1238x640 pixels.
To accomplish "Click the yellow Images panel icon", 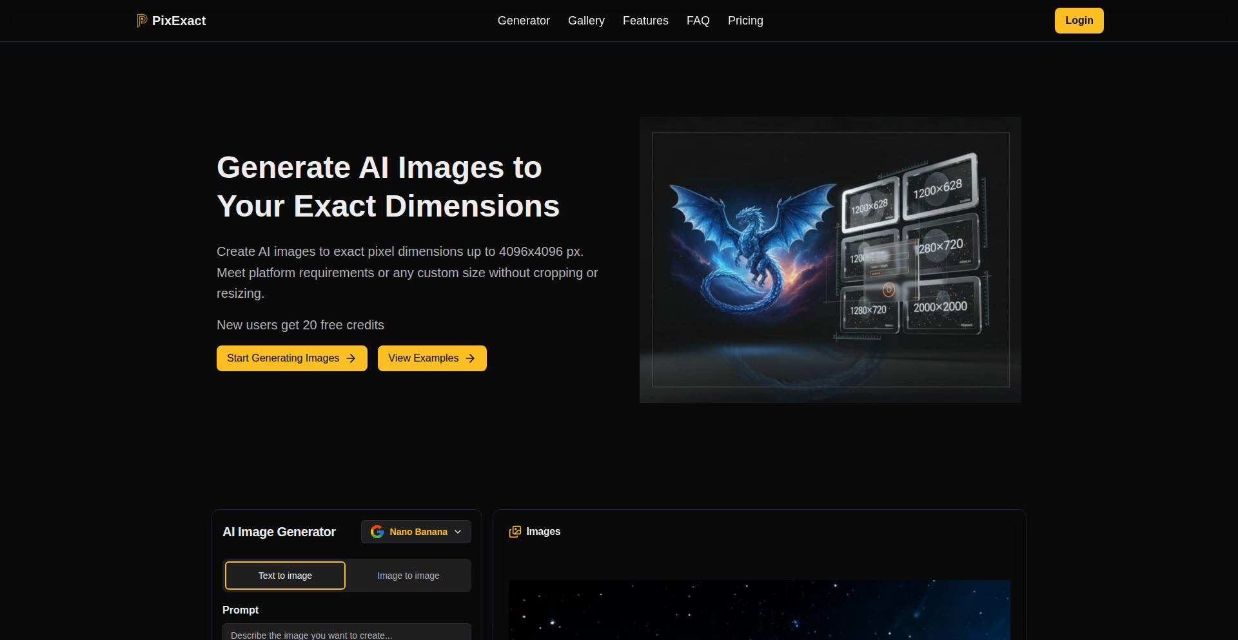I will 516,532.
